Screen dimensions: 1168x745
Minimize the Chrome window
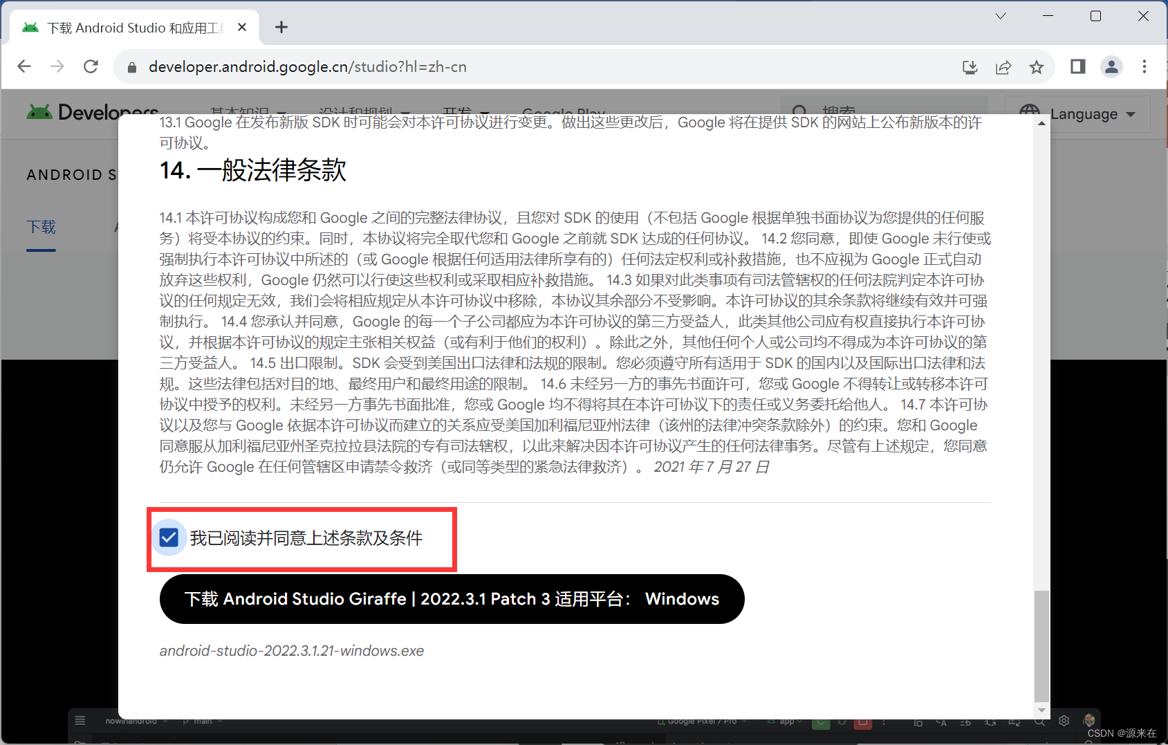pos(1048,16)
